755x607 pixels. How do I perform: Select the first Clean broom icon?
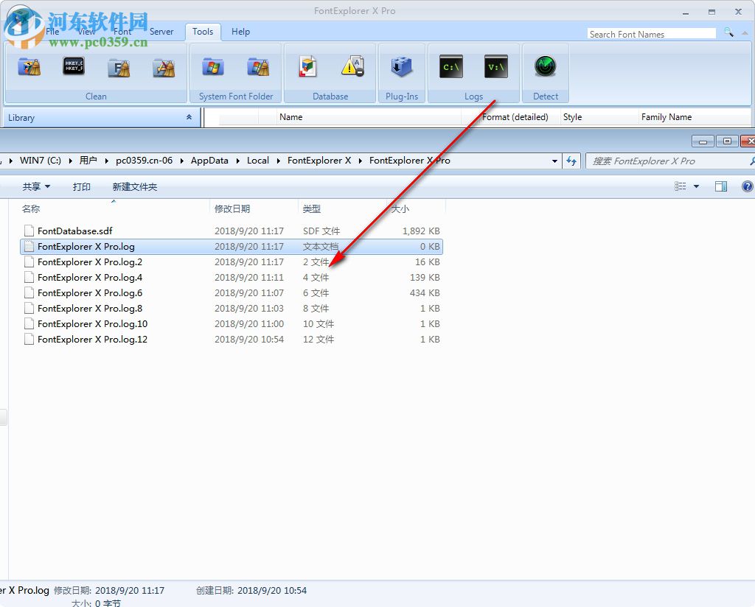[29, 66]
